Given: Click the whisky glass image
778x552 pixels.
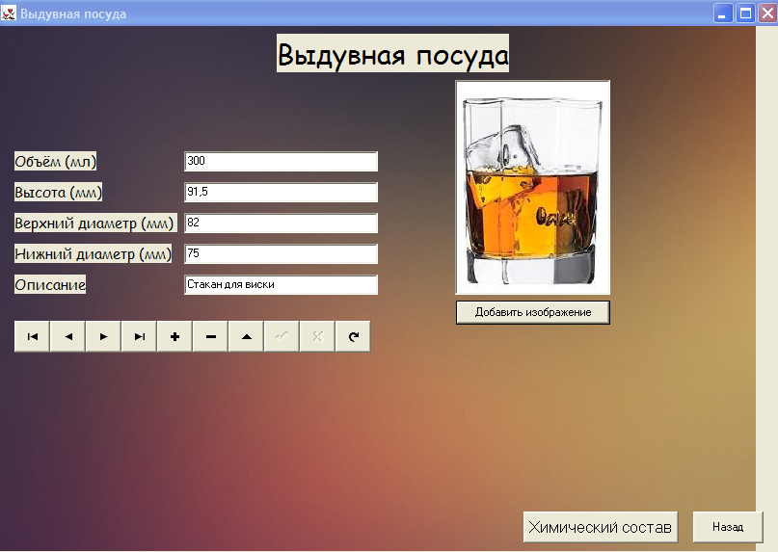Looking at the screenshot, I should (533, 188).
